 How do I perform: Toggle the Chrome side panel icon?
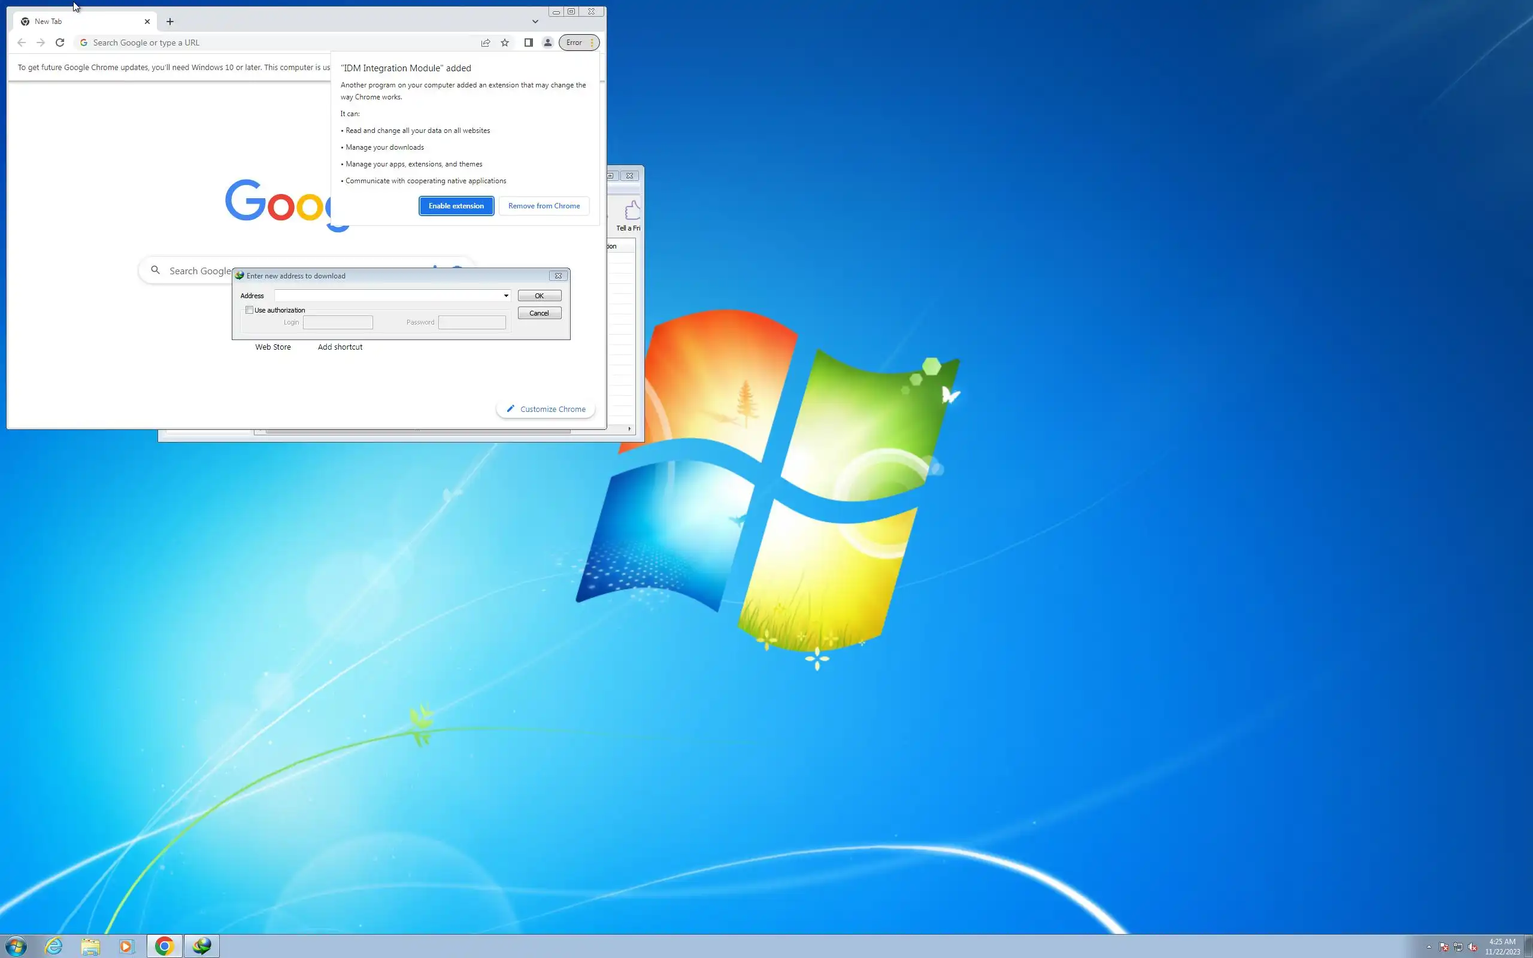tap(528, 43)
